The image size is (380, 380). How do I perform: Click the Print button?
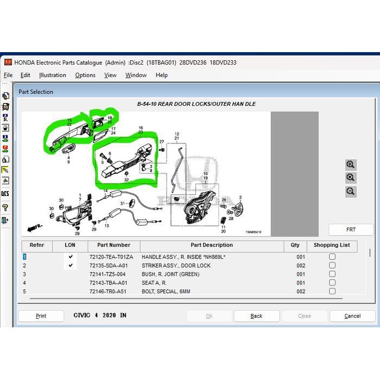[x=41, y=316]
